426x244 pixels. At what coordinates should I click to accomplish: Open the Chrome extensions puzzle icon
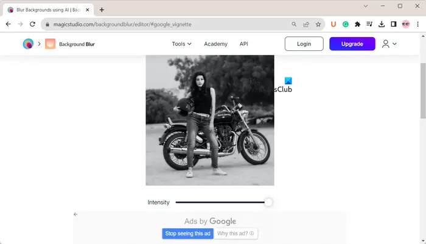(358, 24)
